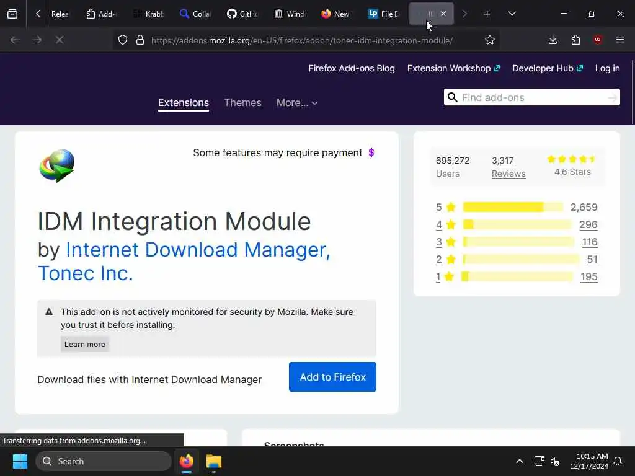The image size is (635, 476).
Task: Open the 4-star rating bar
Action: [517, 224]
